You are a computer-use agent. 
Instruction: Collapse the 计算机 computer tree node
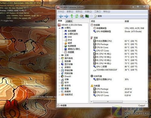59,28
